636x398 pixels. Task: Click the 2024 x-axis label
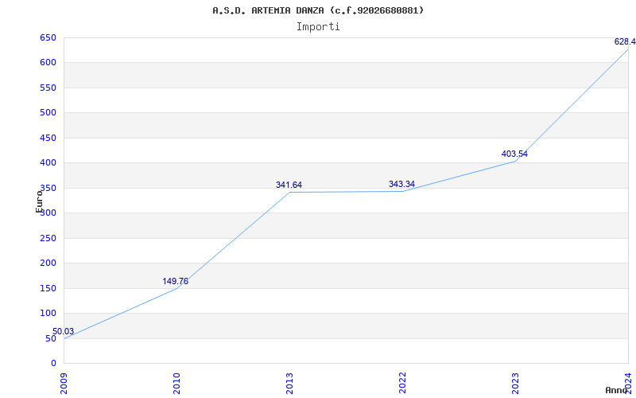point(628,383)
